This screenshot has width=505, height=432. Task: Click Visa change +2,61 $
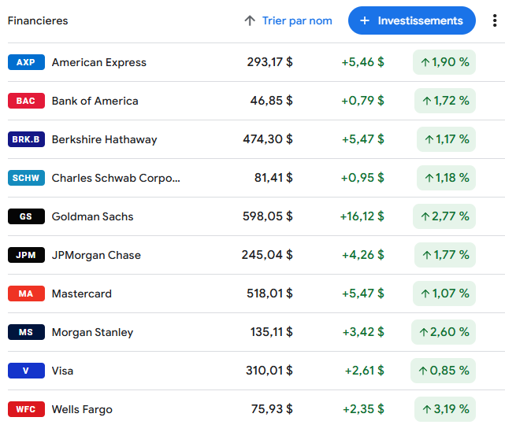pyautogui.click(x=365, y=371)
